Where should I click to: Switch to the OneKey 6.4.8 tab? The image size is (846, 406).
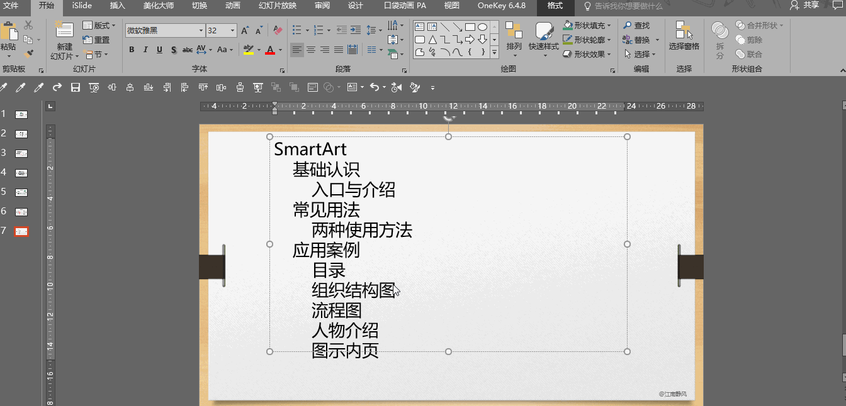(502, 6)
